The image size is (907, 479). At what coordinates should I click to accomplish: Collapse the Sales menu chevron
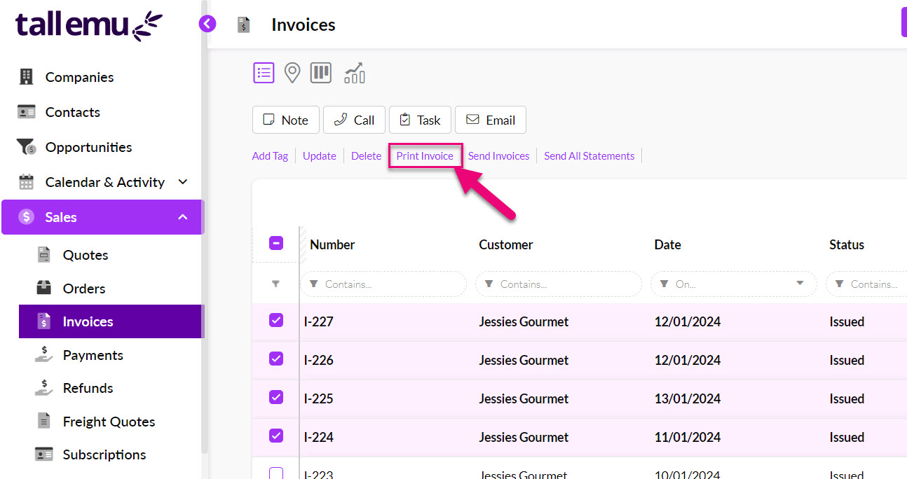(x=183, y=217)
